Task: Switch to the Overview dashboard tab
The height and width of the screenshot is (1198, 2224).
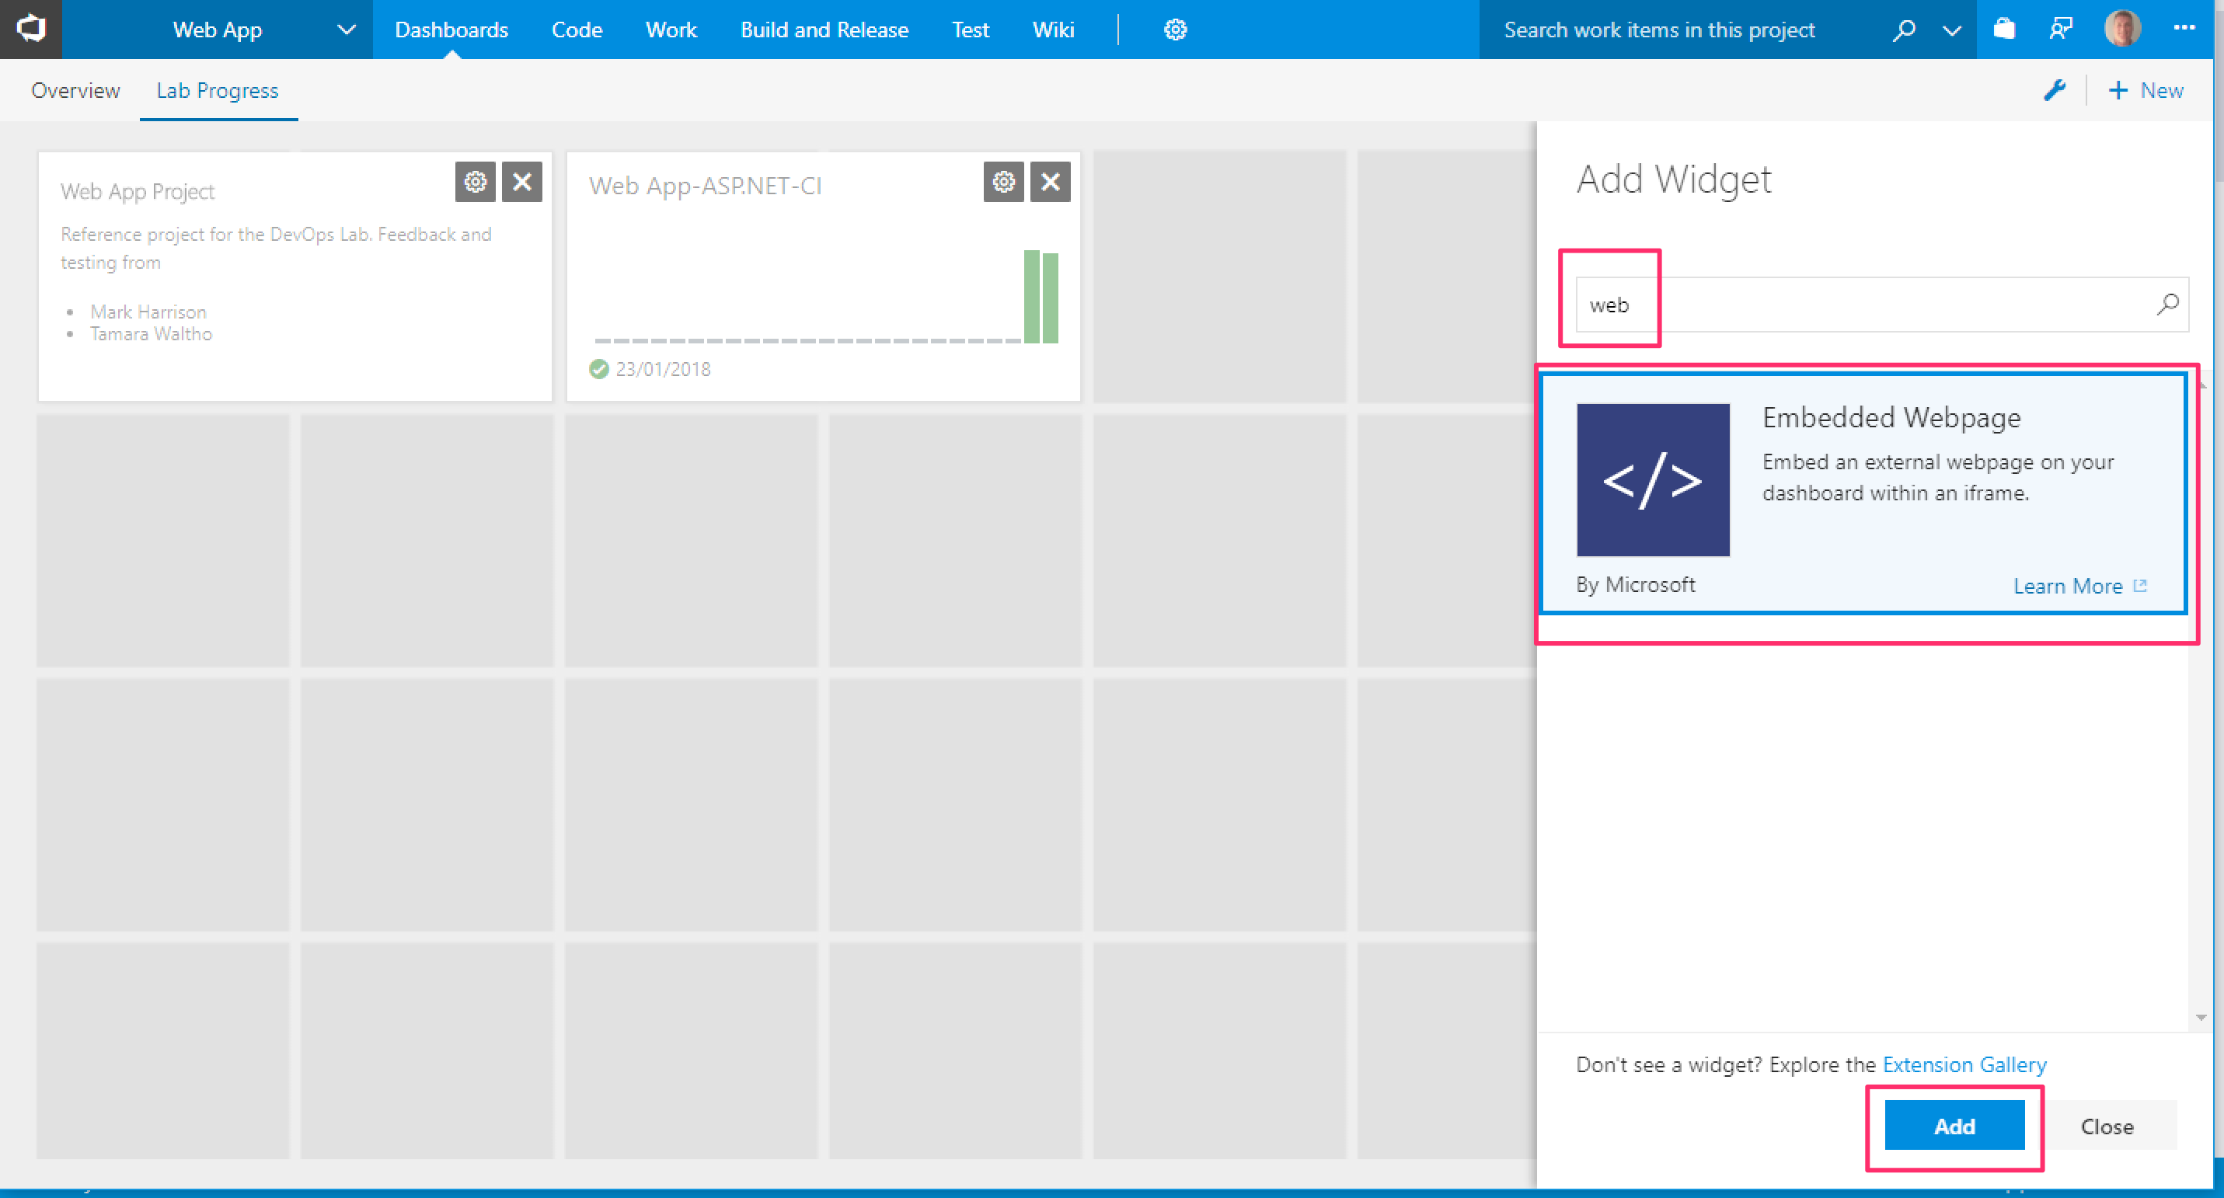Action: coord(76,90)
